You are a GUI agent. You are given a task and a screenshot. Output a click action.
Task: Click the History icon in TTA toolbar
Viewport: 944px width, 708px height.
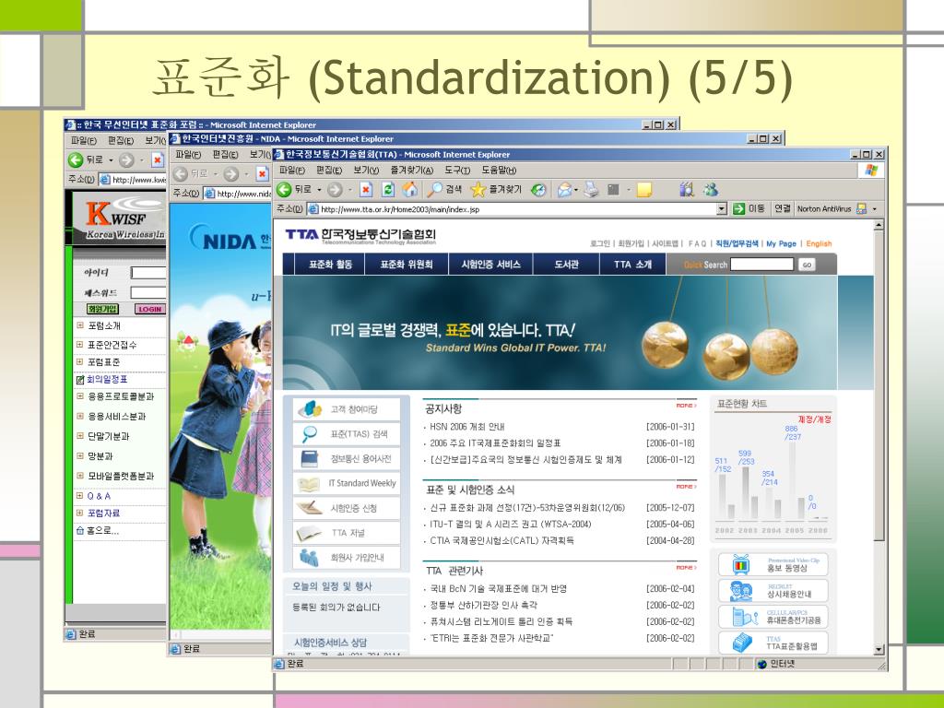pyautogui.click(x=538, y=190)
